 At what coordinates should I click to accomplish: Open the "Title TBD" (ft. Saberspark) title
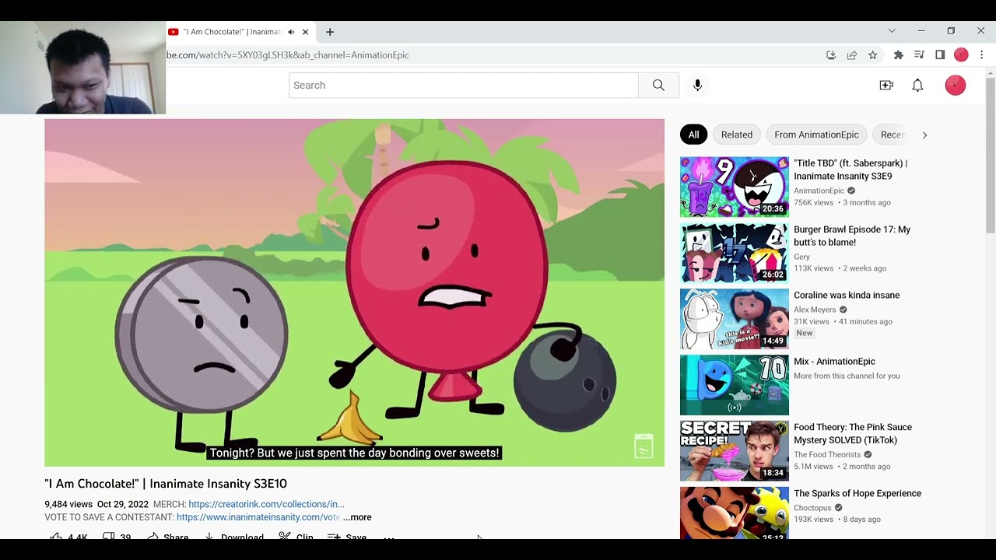(850, 170)
